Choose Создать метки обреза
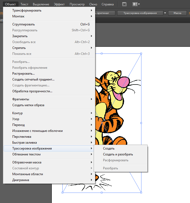 [49, 105]
